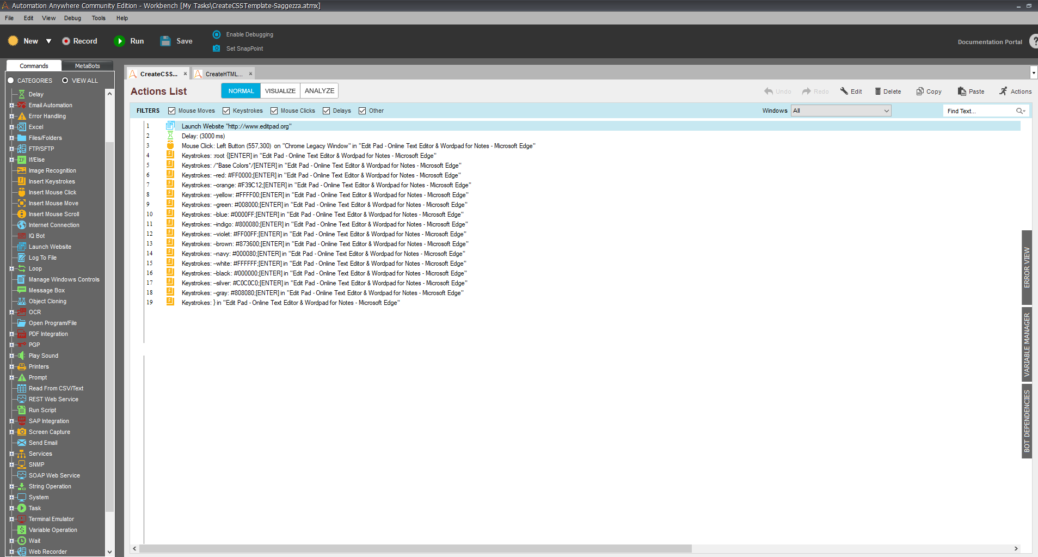Click the Excel command icon
This screenshot has width=1038, height=557.
tap(22, 127)
